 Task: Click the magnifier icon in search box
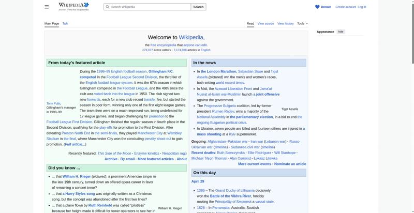[107, 7]
